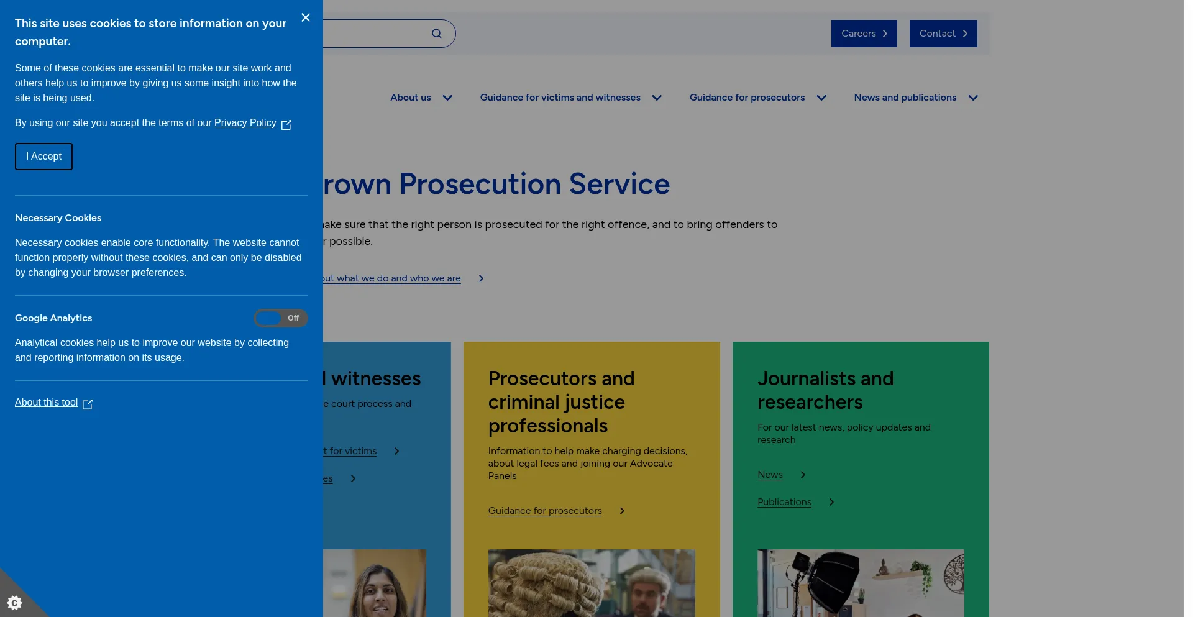The image size is (1193, 617).
Task: Click the barrister wigs photo thumbnail
Action: [592, 583]
